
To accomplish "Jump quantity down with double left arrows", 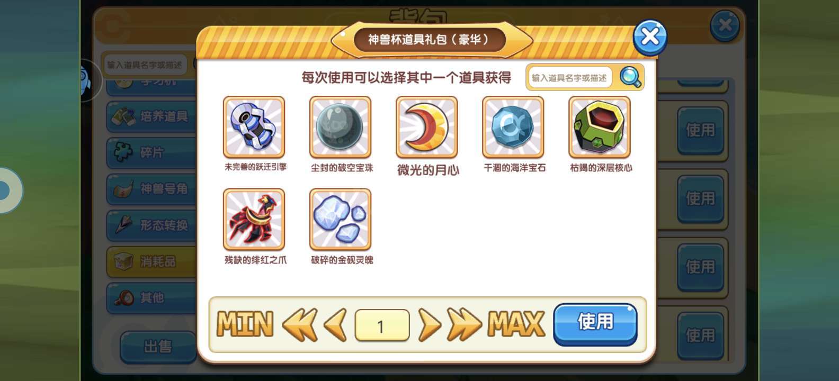I will click(x=300, y=324).
